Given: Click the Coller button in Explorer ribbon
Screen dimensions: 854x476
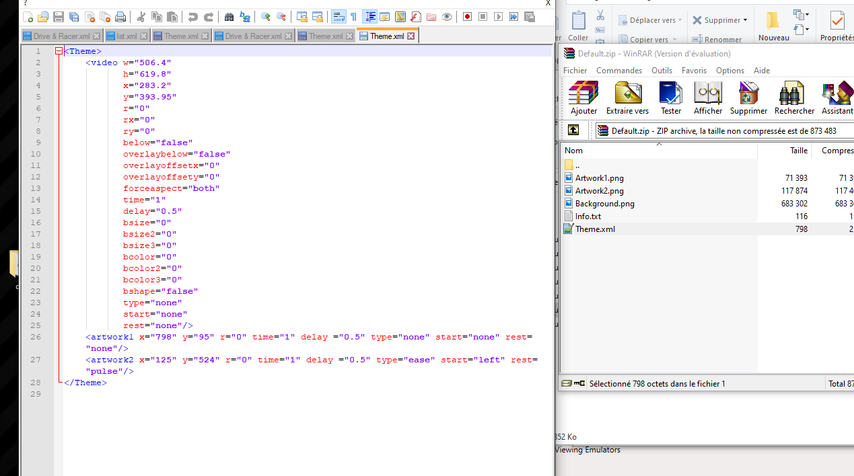Looking at the screenshot, I should point(577,24).
